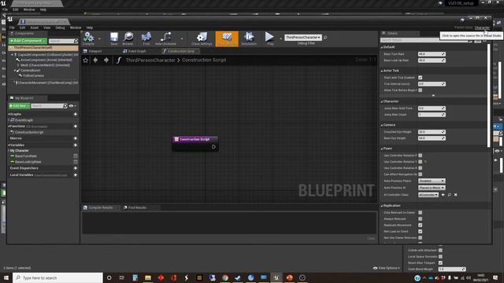This screenshot has width=504, height=283.
Task: Open the Auto Possess AI dropdown
Action: (x=432, y=188)
